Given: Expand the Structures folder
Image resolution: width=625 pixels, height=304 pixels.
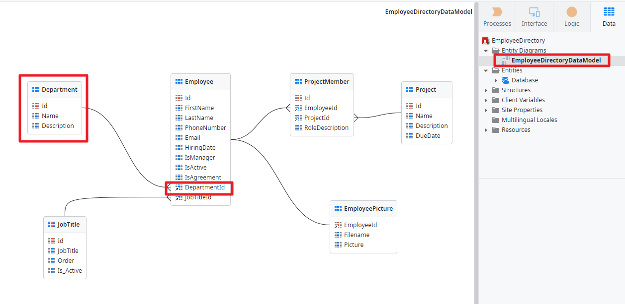Looking at the screenshot, I should (x=486, y=90).
